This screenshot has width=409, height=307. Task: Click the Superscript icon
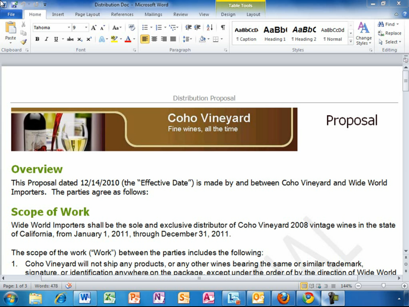89,39
